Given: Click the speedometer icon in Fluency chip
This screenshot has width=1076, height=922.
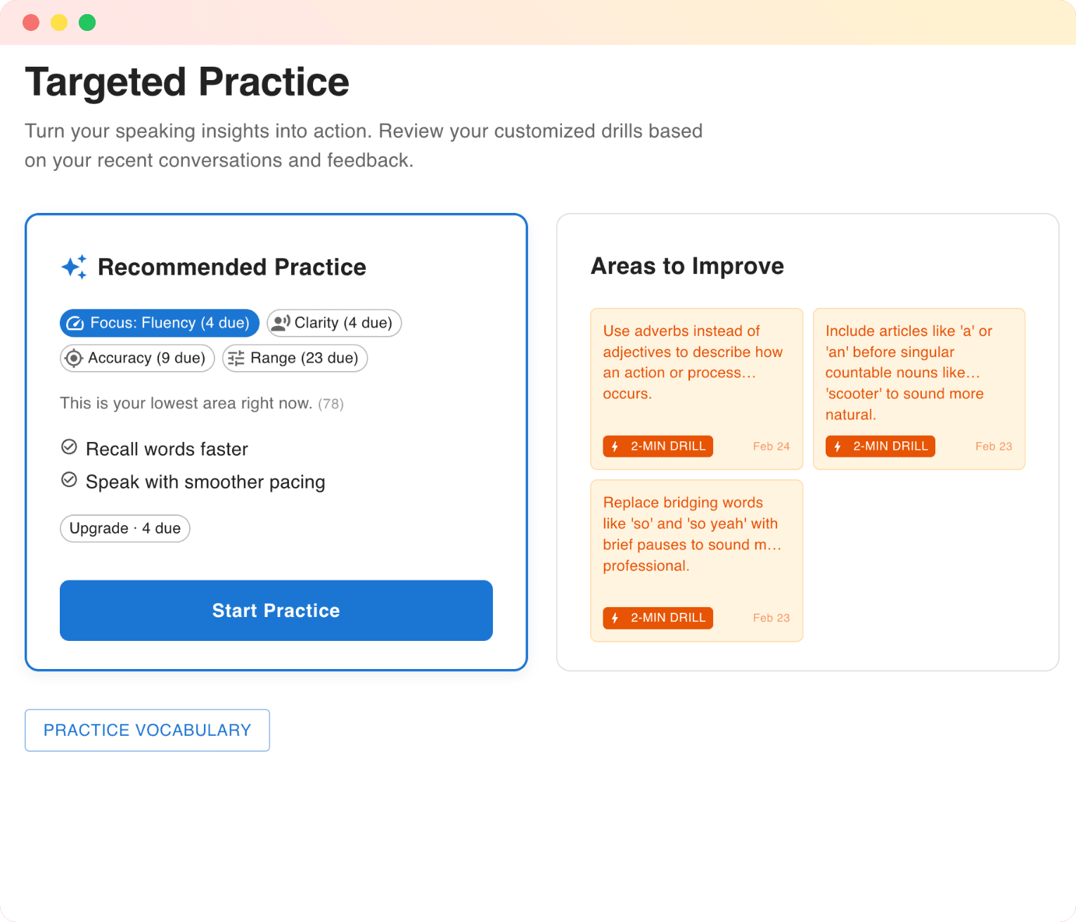Looking at the screenshot, I should pos(75,323).
